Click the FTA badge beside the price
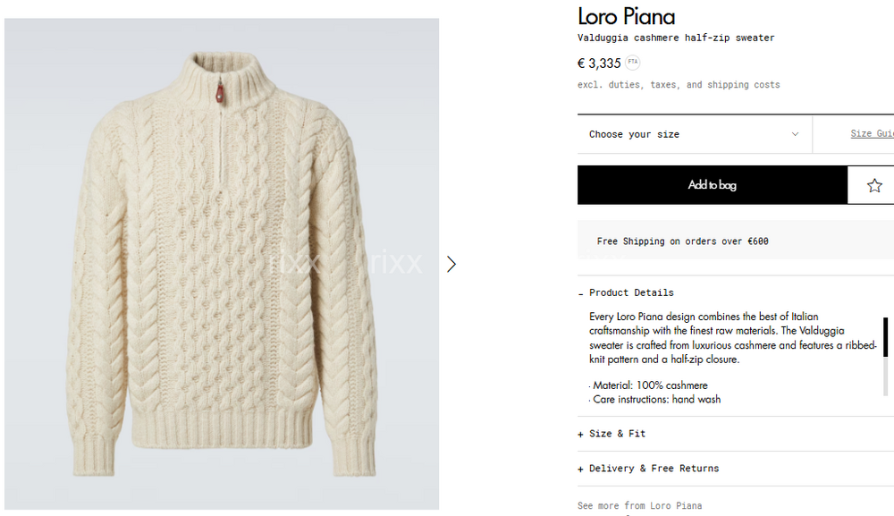 633,63
